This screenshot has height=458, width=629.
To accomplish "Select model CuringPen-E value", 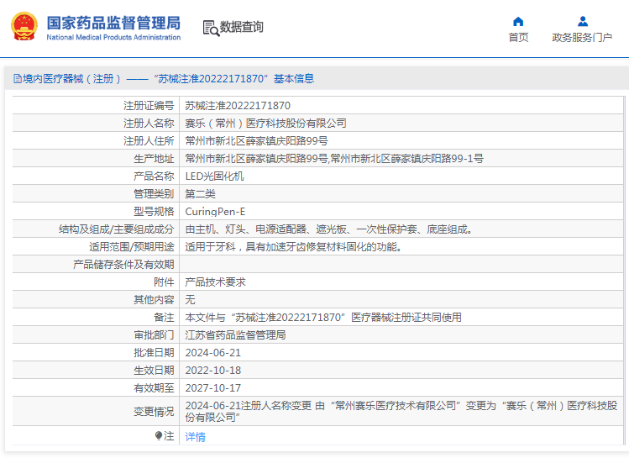I will [x=215, y=212].
